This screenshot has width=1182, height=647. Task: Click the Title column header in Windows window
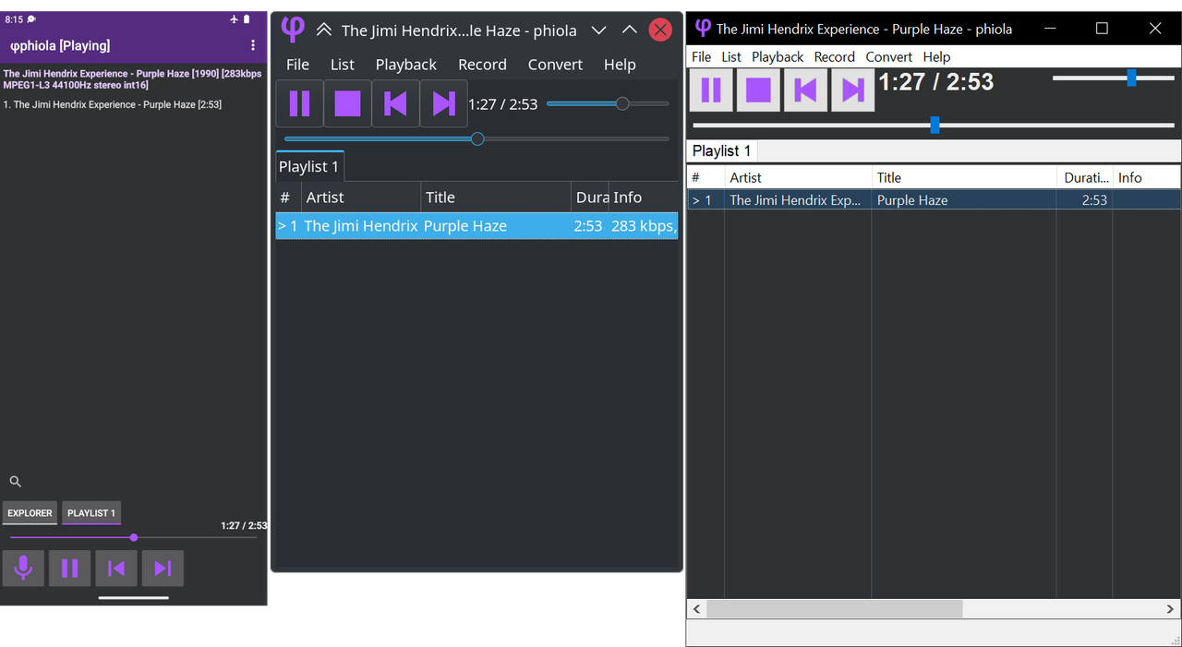[964, 177]
